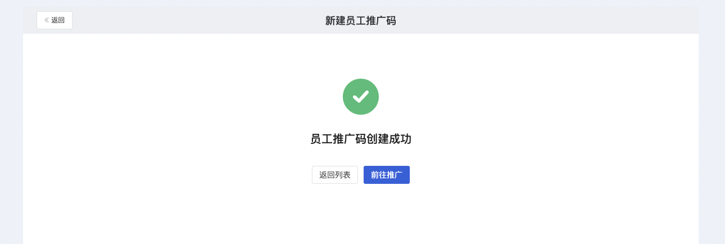Viewport: 725px width, 244px height.
Task: Click the white outlined 返回列表 button
Action: point(335,175)
